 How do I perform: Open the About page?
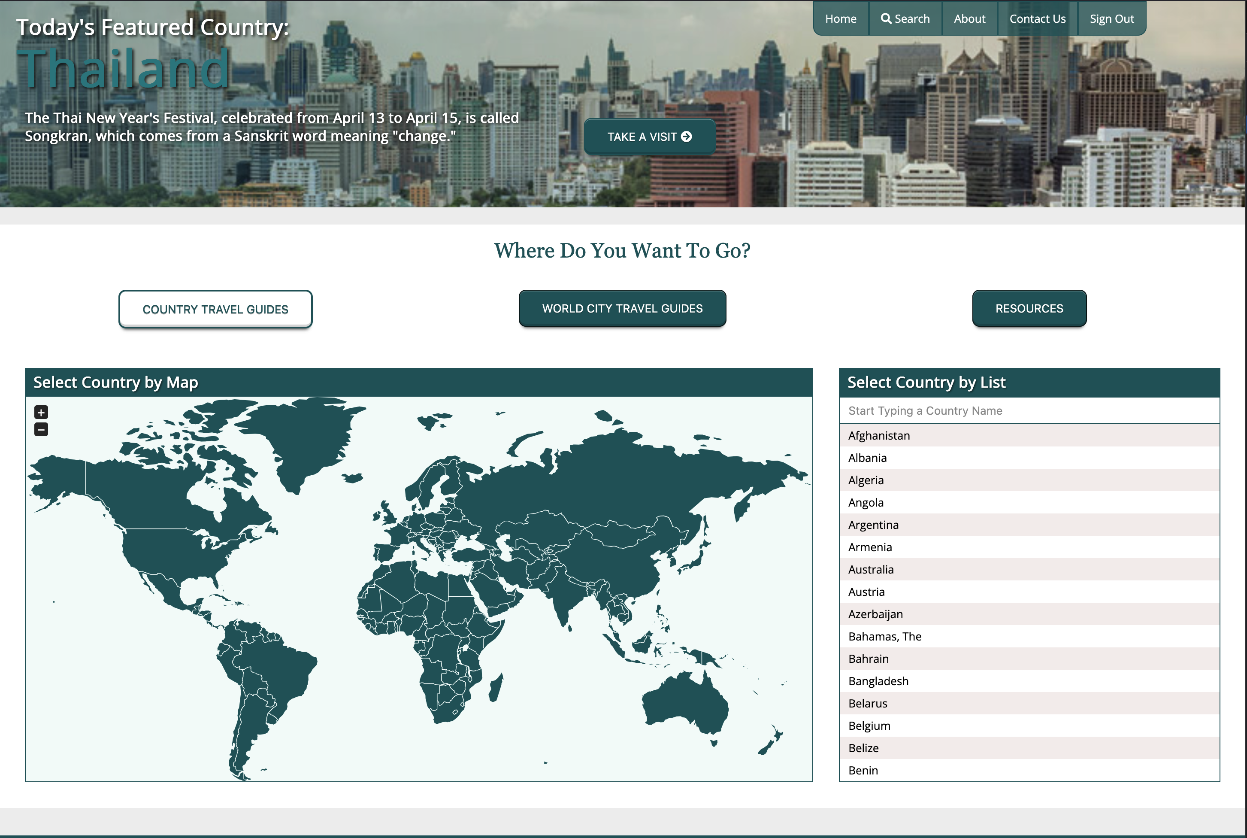969,19
